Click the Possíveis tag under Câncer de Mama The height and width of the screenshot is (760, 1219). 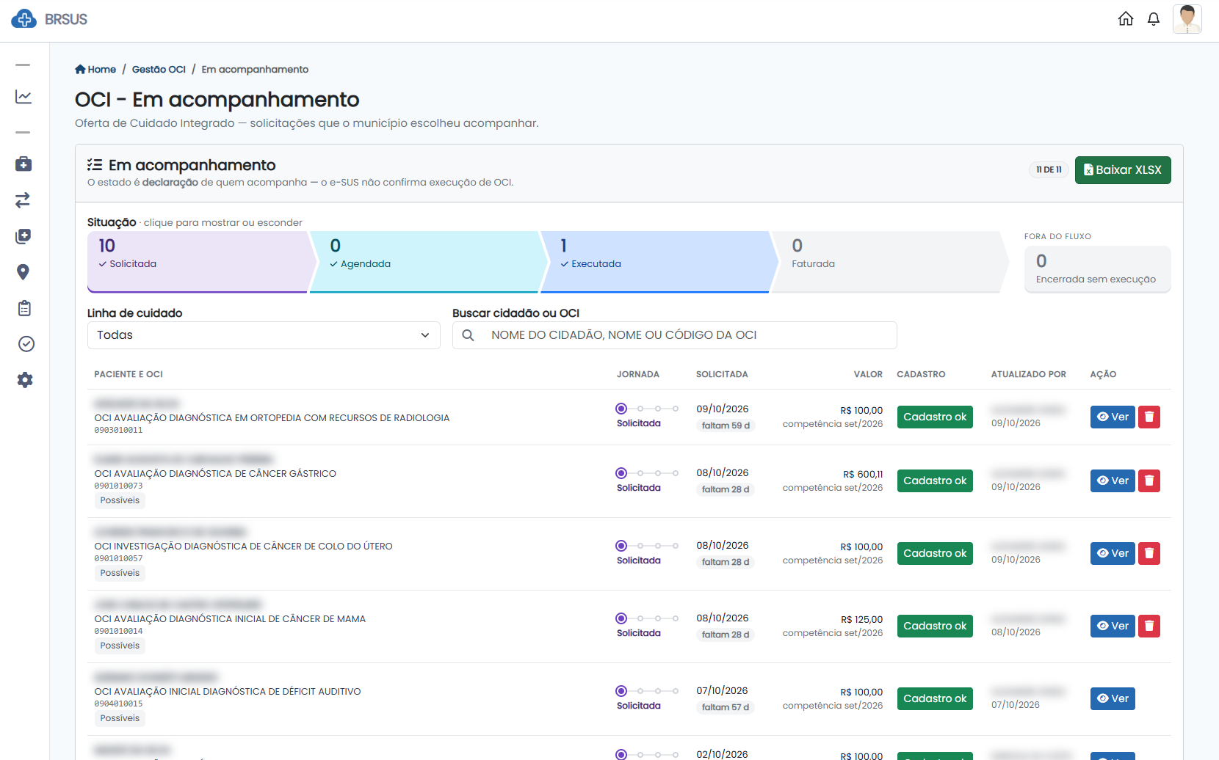[120, 646]
